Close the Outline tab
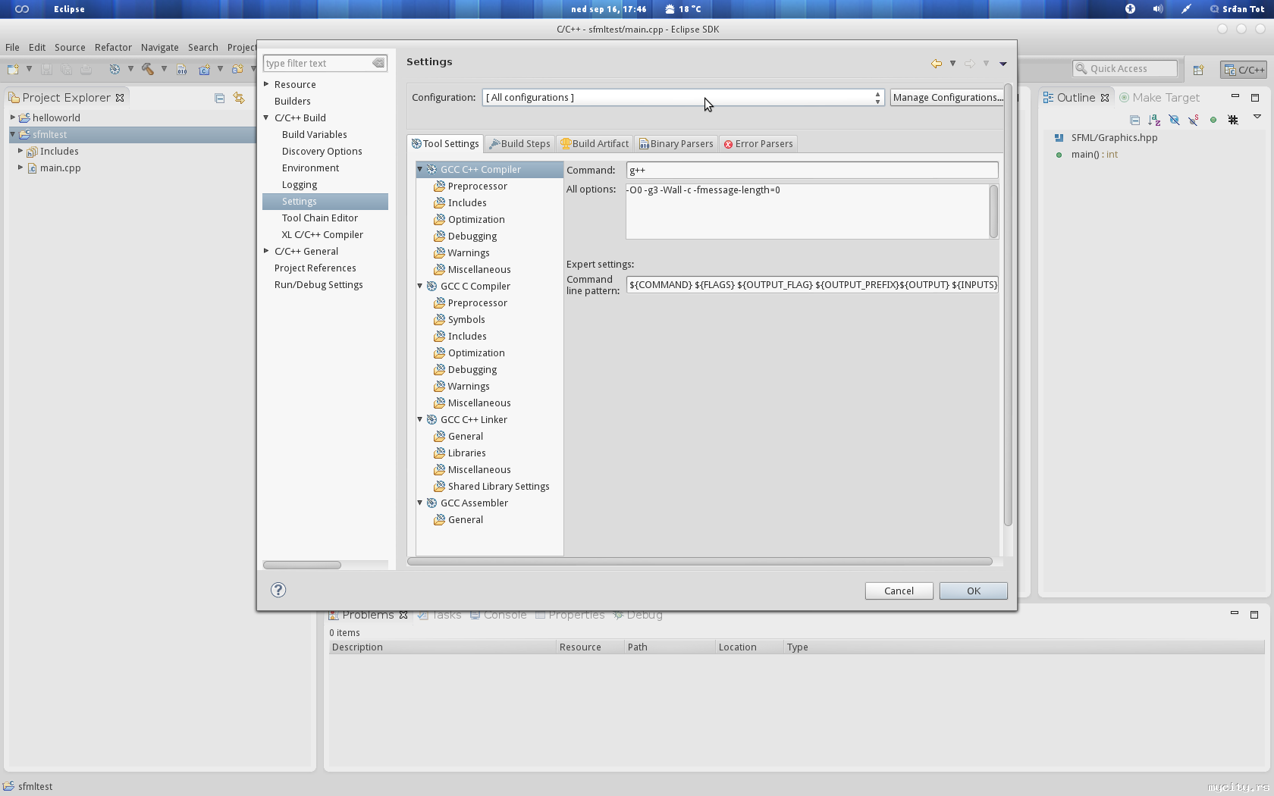The width and height of the screenshot is (1274, 796). [1105, 98]
